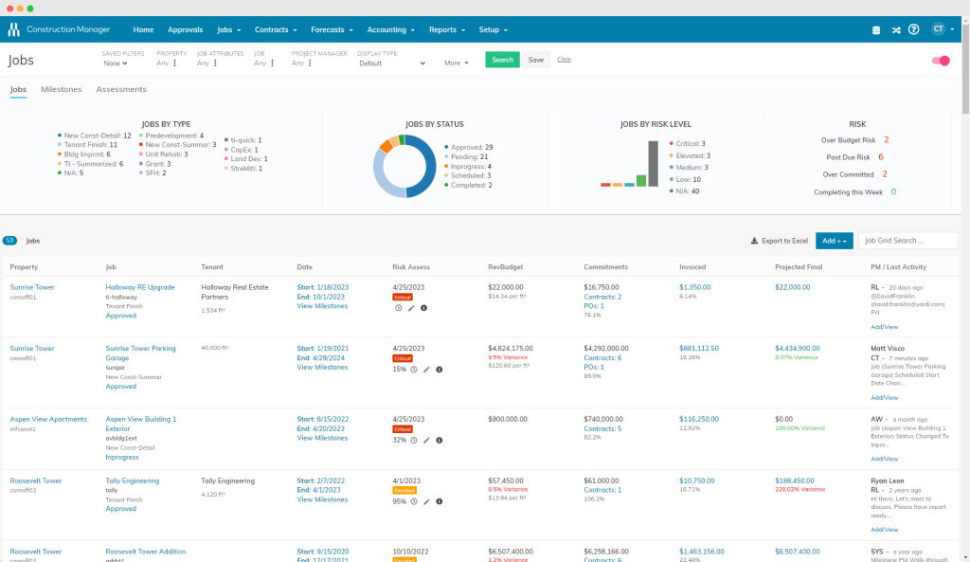Open the Forecasts menu dropdown
Screen dimensions: 970x562
(x=332, y=29)
